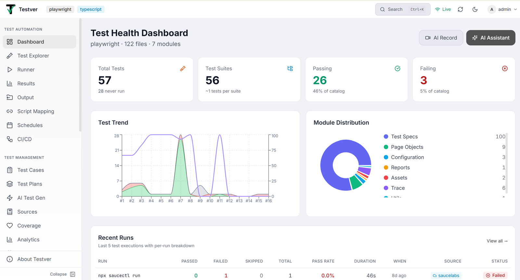The image size is (520, 280).
Task: Open the Results section
Action: 40,84
